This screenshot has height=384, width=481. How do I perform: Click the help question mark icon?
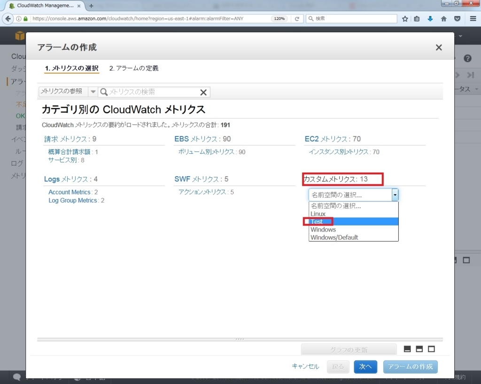pos(467,58)
